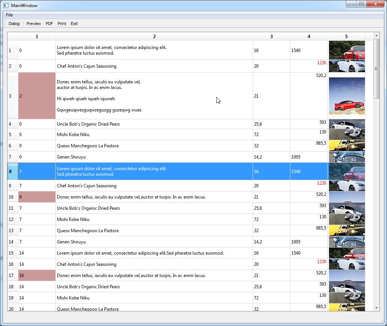
Task: Select row header 3
Action: point(13,96)
